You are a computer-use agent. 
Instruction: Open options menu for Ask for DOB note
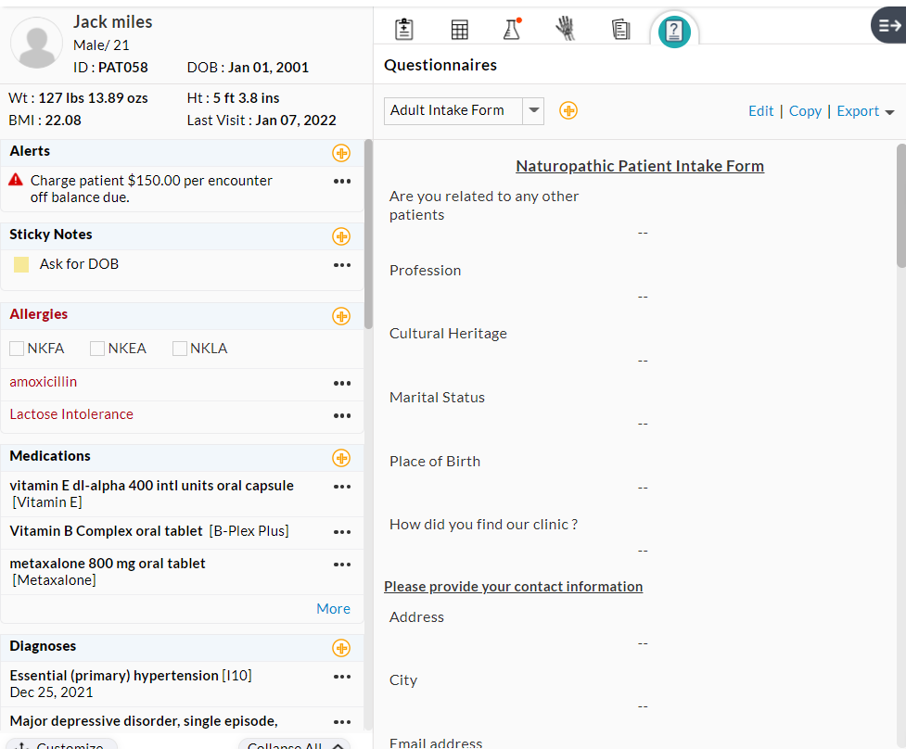coord(342,265)
